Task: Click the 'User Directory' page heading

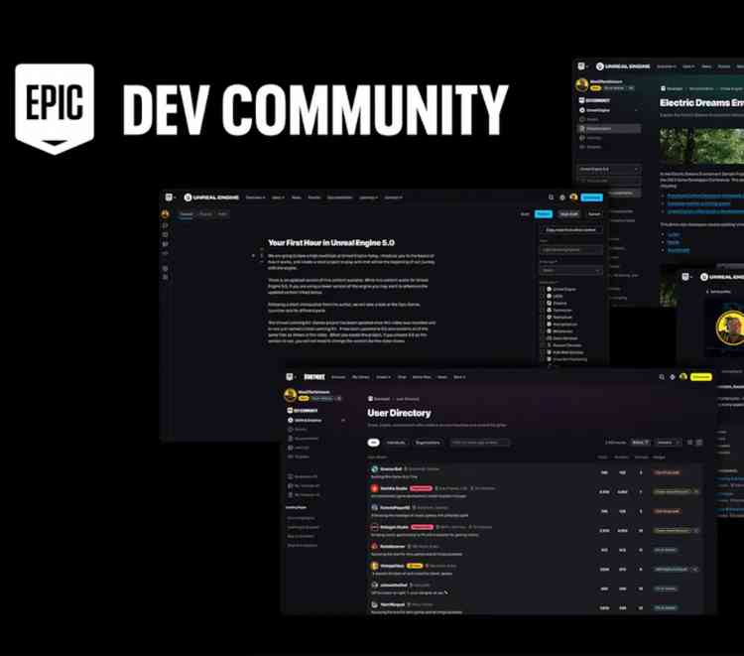Action: (x=399, y=413)
